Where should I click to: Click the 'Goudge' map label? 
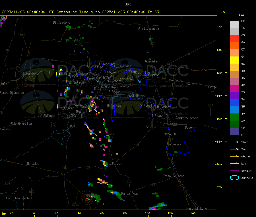point(125,86)
